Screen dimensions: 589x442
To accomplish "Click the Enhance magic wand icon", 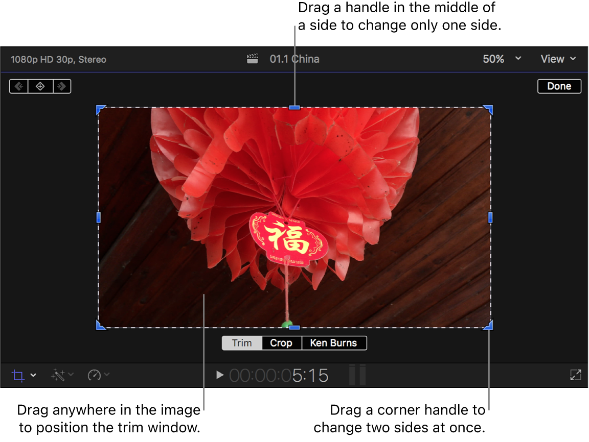I will point(58,375).
